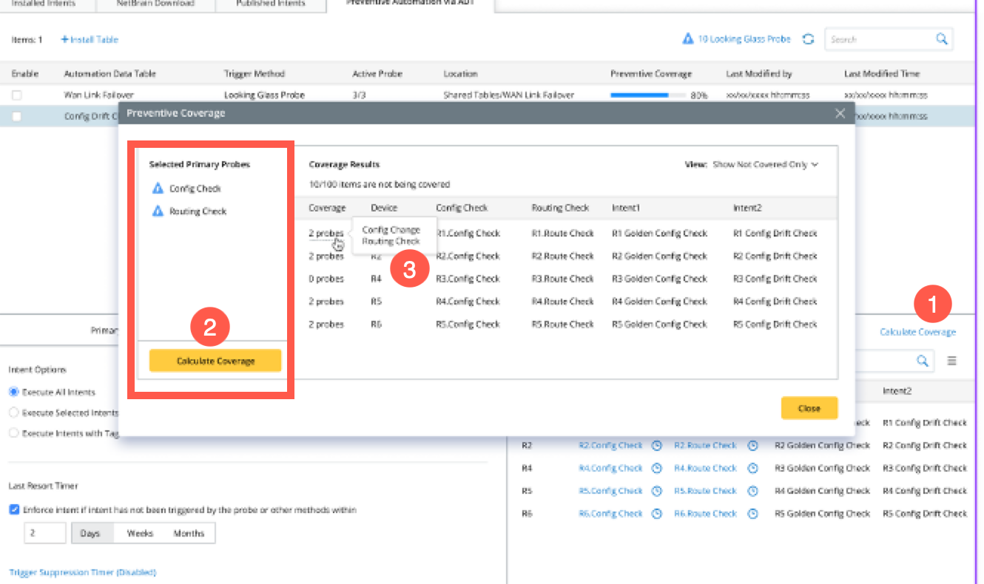Image resolution: width=984 pixels, height=584 pixels.
Task: Click the Routing Check probe triangle icon
Action: click(x=157, y=211)
